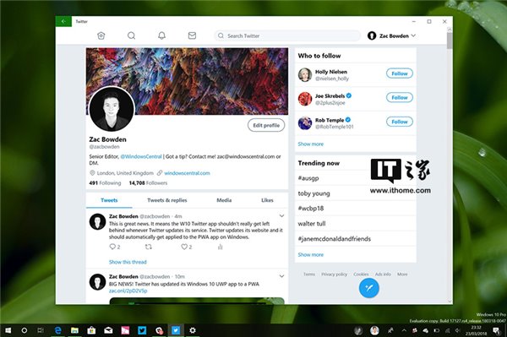Show hidden tray icons chevron
The height and width of the screenshot is (337, 507).
click(x=404, y=330)
